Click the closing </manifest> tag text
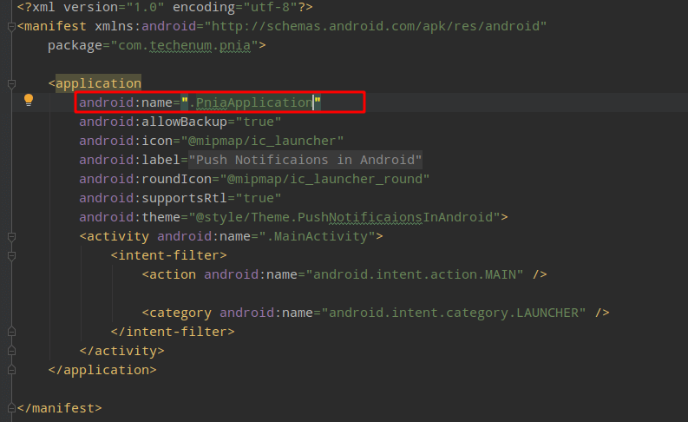 click(60, 408)
